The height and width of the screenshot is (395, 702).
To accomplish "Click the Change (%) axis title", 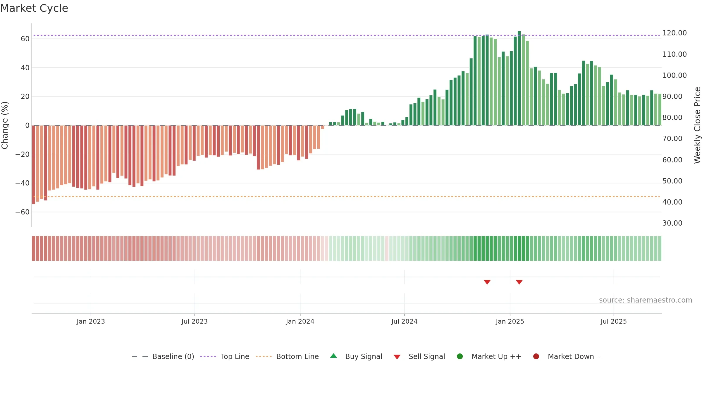I will (5, 125).
